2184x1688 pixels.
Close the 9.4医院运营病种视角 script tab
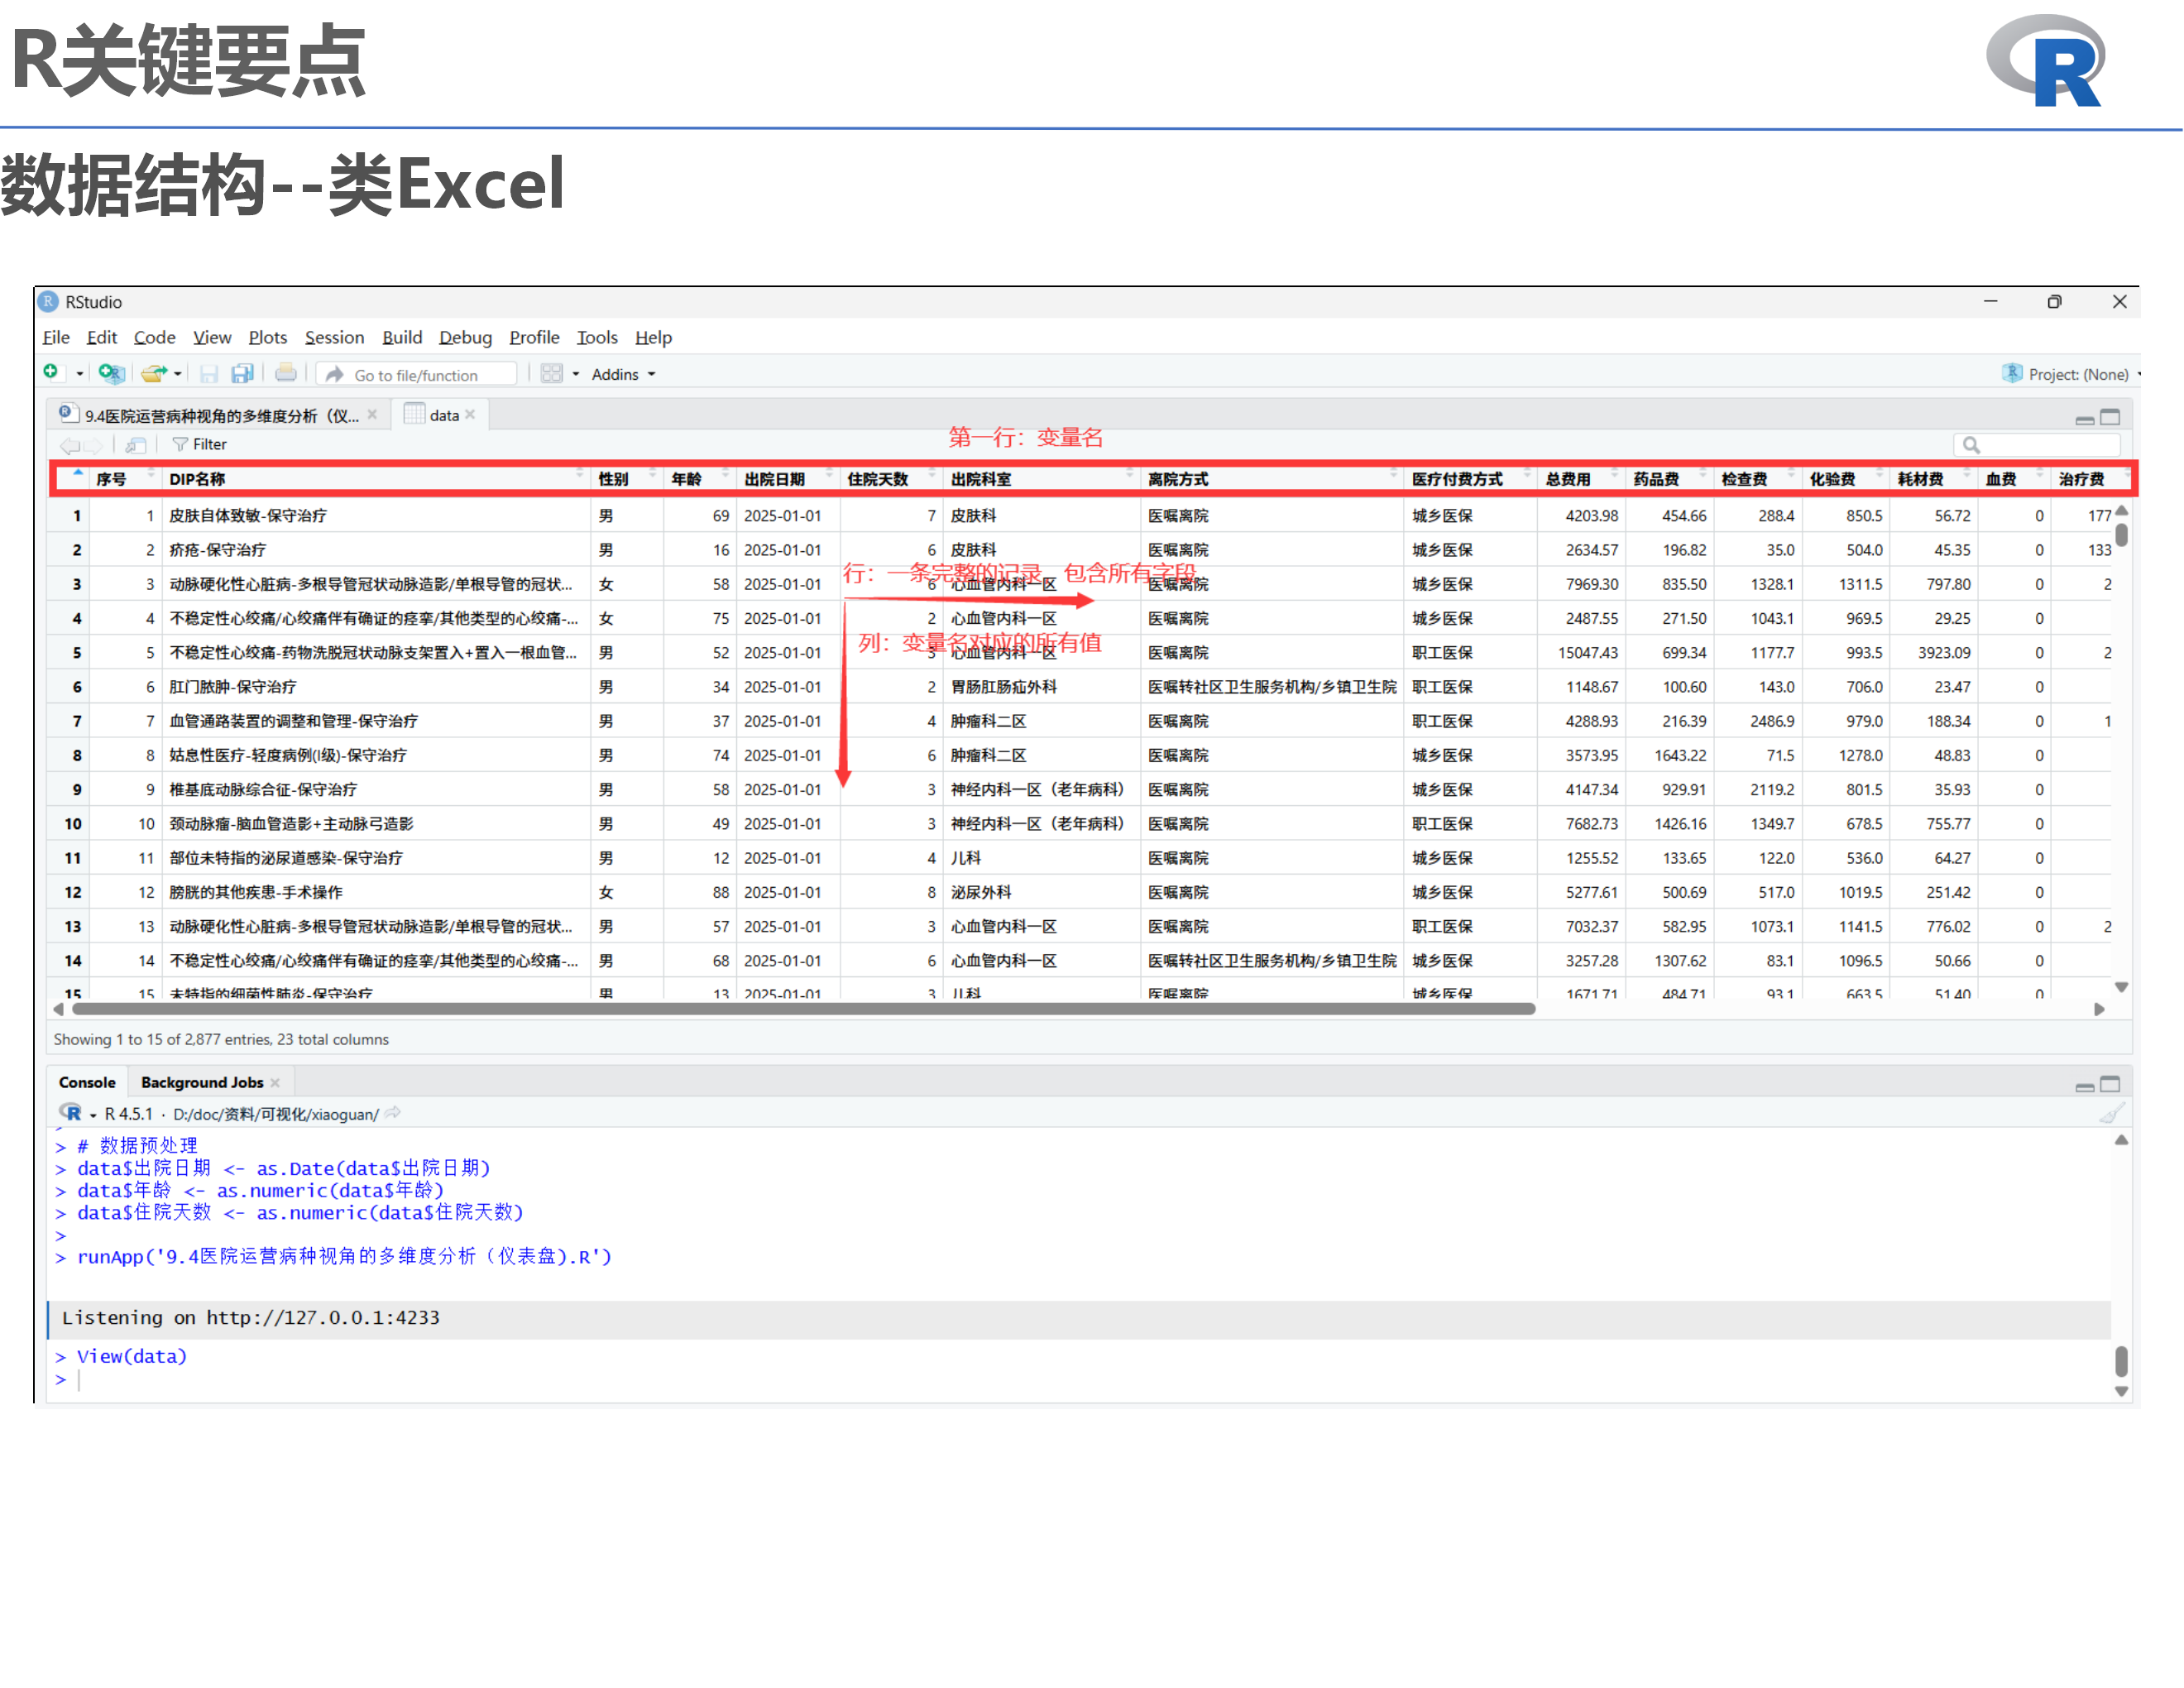[x=372, y=414]
